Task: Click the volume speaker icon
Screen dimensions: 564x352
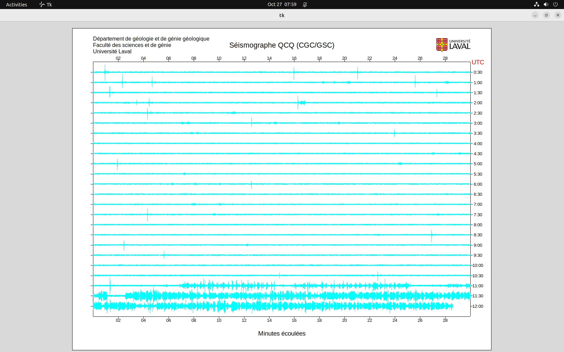Action: point(546,4)
